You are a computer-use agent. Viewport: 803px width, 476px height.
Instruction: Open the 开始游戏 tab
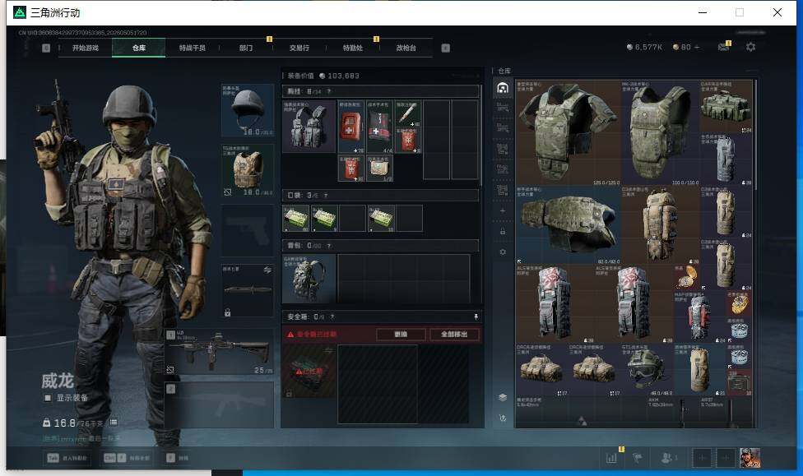[85, 48]
